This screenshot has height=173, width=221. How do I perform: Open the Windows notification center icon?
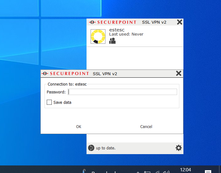pos(208,171)
